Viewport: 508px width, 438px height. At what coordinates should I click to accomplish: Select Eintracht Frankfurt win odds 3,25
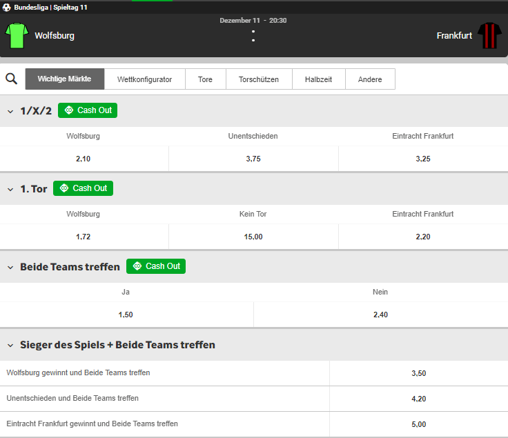(x=423, y=159)
